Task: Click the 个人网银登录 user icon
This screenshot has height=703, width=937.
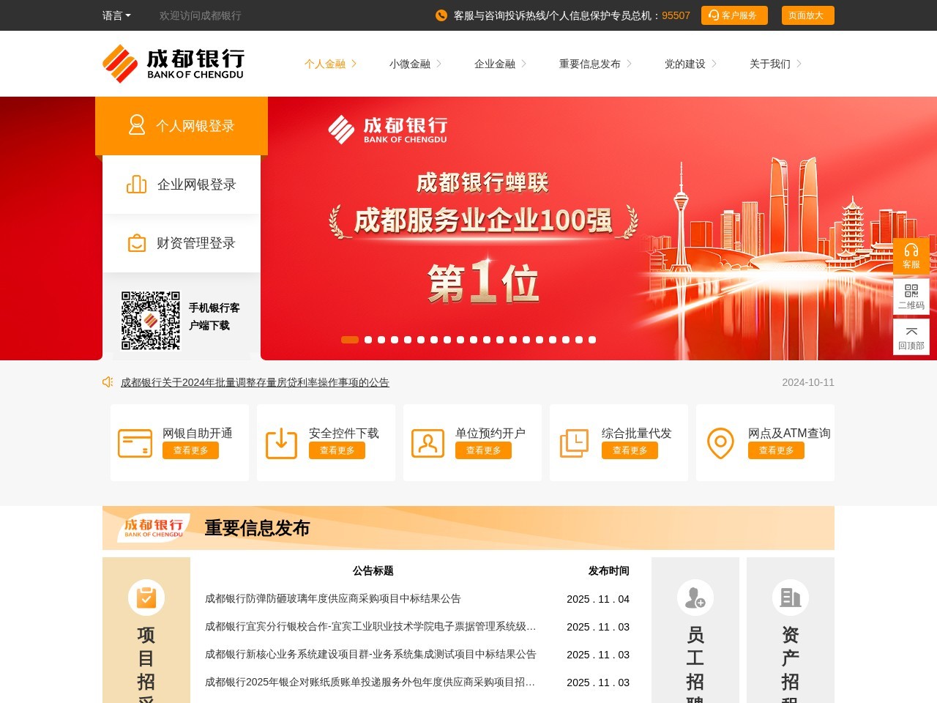Action: point(137,125)
